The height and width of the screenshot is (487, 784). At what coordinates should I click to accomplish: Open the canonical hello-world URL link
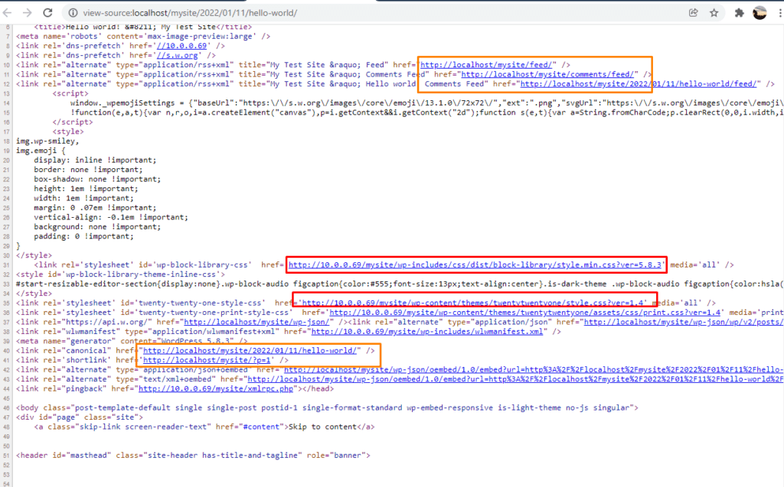(x=250, y=350)
